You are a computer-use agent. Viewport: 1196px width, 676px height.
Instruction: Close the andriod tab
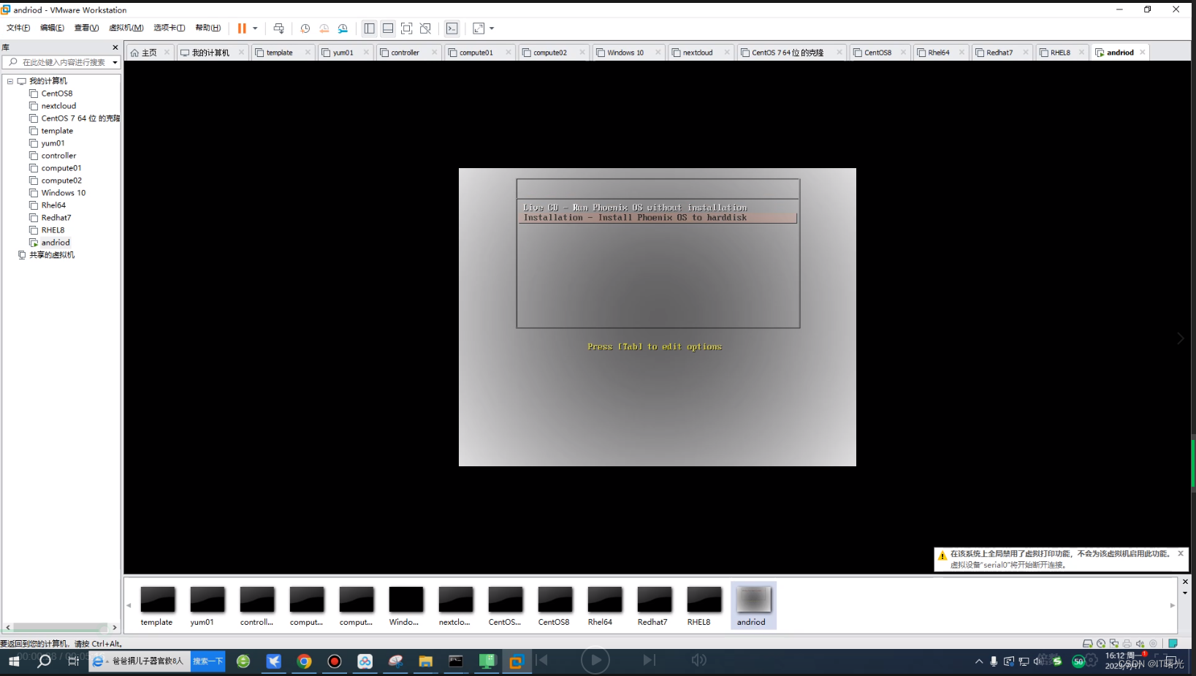[1143, 53]
